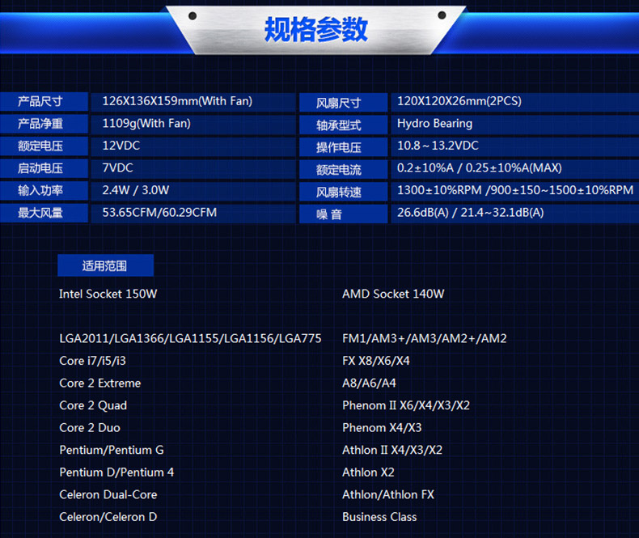Select the AMD Socket 140W heading
Viewport: 639px width, 538px height.
click(393, 294)
